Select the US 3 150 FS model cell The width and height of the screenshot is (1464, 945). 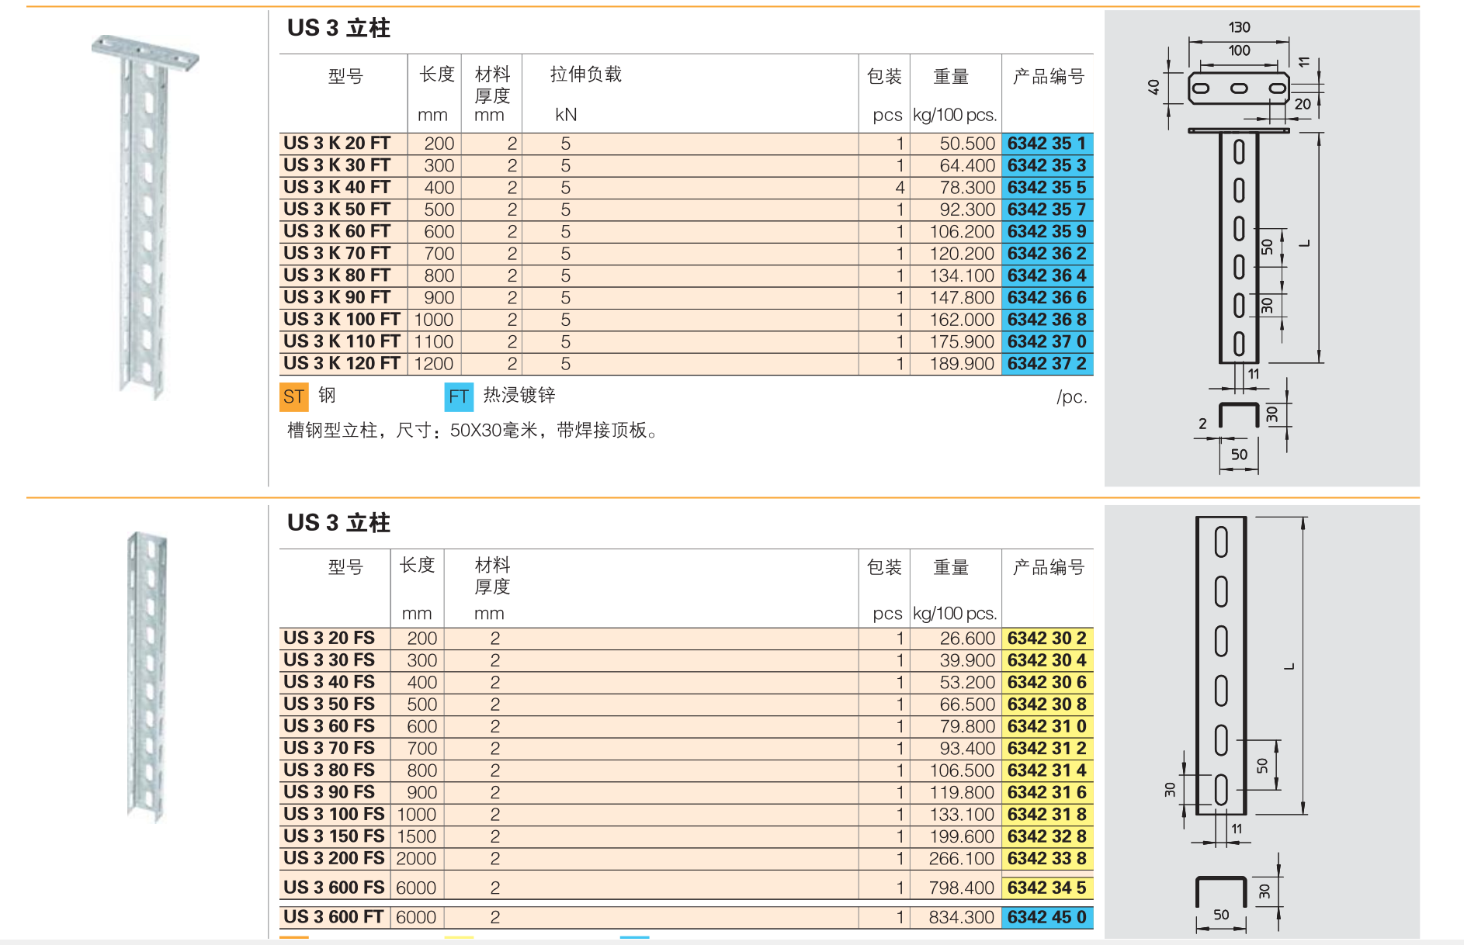[x=334, y=836]
